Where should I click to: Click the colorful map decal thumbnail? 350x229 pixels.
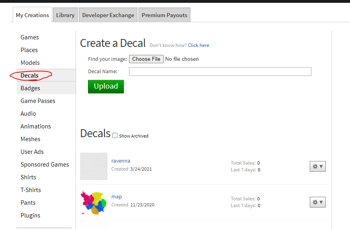[x=94, y=202]
